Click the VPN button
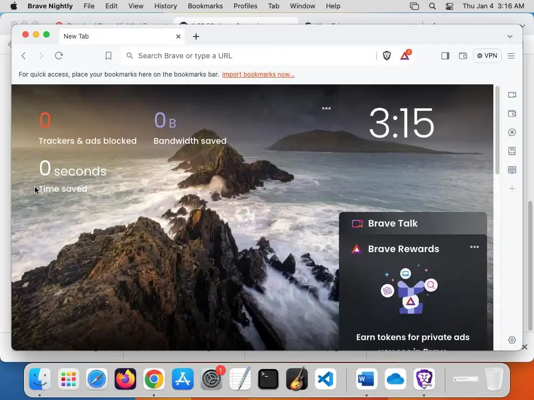The width and height of the screenshot is (534, 400). click(x=487, y=56)
